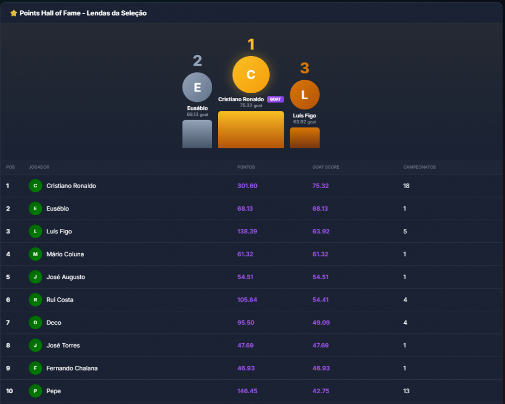The width and height of the screenshot is (505, 404).
Task: Click Luís Figo's bronze podium avatar
Action: 305,95
